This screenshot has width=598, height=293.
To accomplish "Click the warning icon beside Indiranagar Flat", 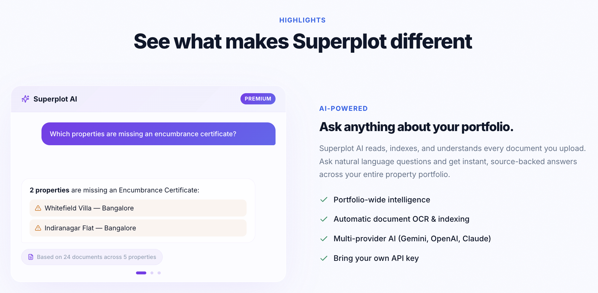I will click(x=38, y=228).
